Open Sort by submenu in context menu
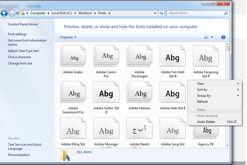This screenshot has height=165, width=247. (x=215, y=90)
